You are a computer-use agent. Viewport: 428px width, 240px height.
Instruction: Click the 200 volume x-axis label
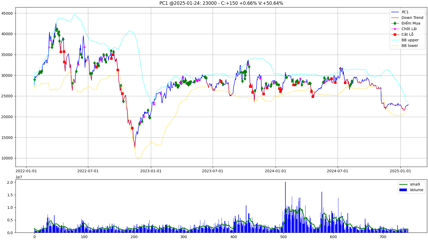tap(134, 237)
